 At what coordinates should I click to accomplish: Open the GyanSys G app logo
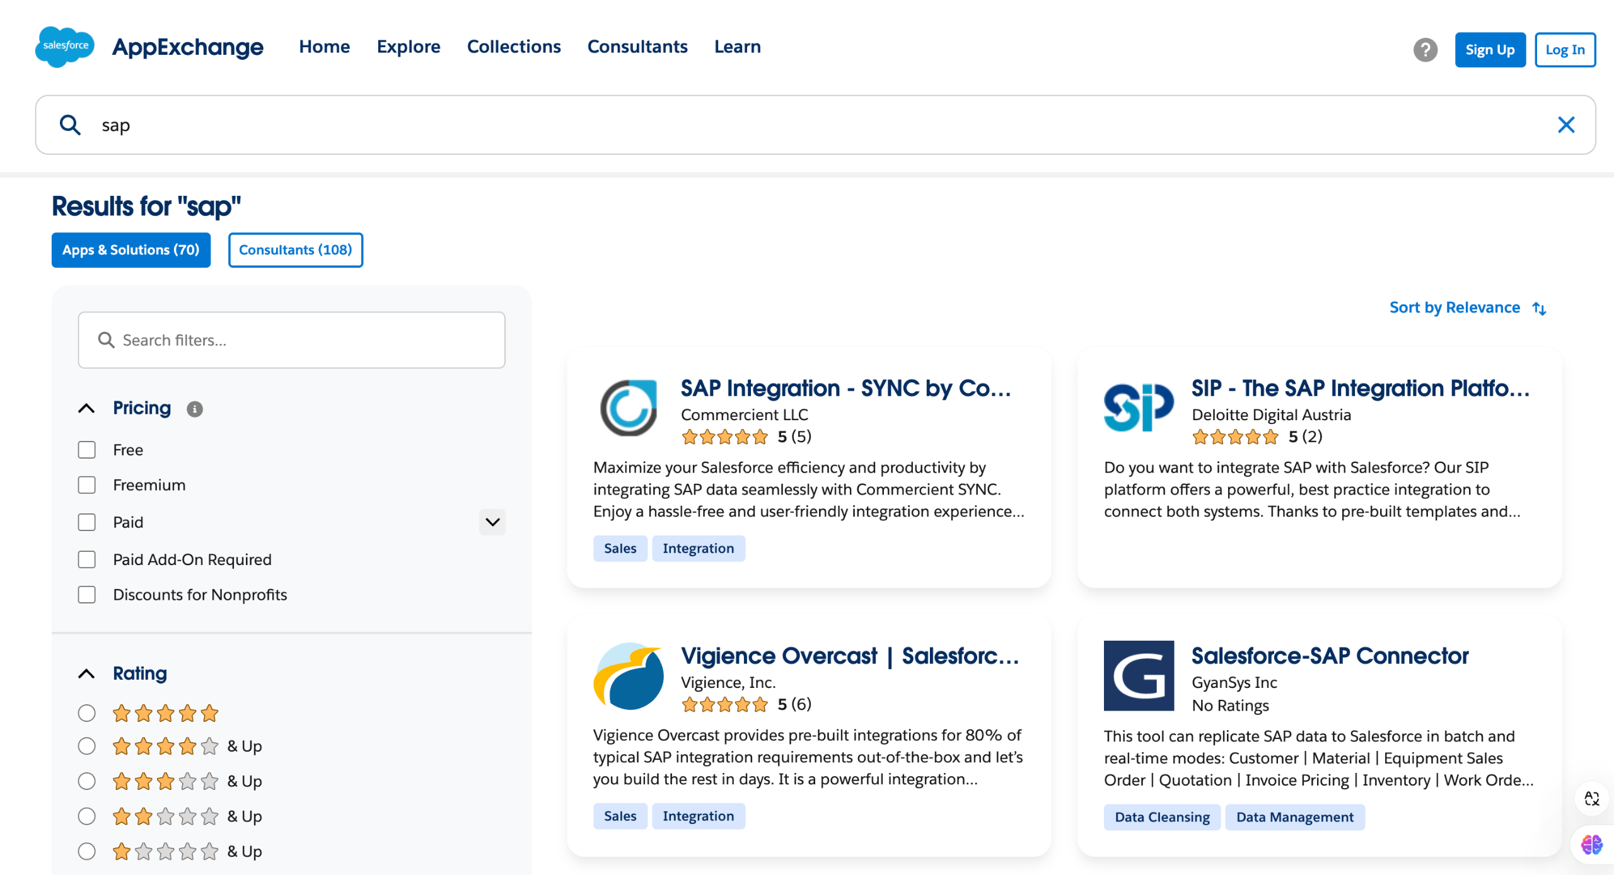pos(1139,676)
